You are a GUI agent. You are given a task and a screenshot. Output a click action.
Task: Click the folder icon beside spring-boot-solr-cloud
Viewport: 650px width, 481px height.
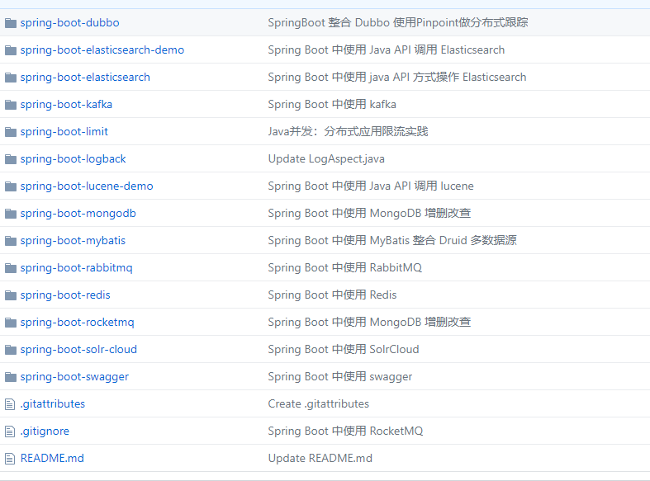[11, 350]
